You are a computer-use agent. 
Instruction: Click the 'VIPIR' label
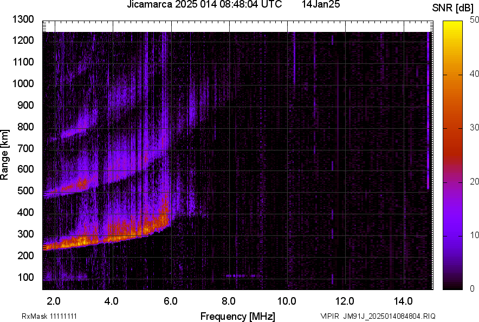[x=330, y=316]
